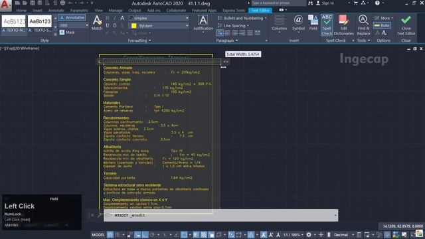Click the MODEL space button
The height and width of the screenshot is (239, 425).
point(98,234)
